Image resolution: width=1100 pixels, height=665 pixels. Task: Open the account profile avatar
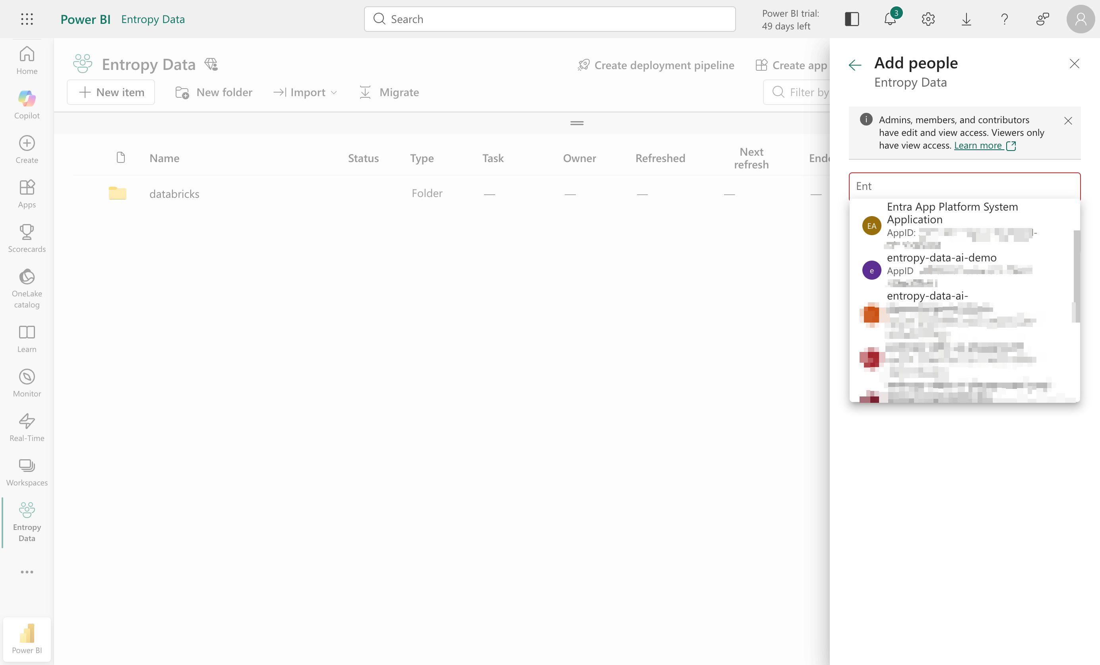click(x=1081, y=19)
